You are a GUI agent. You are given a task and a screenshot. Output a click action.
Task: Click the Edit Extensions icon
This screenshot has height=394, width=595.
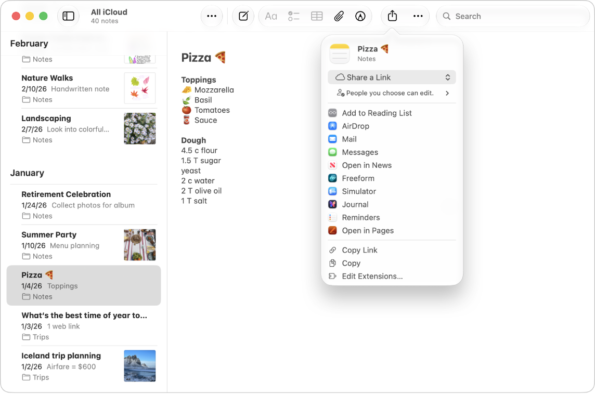332,277
